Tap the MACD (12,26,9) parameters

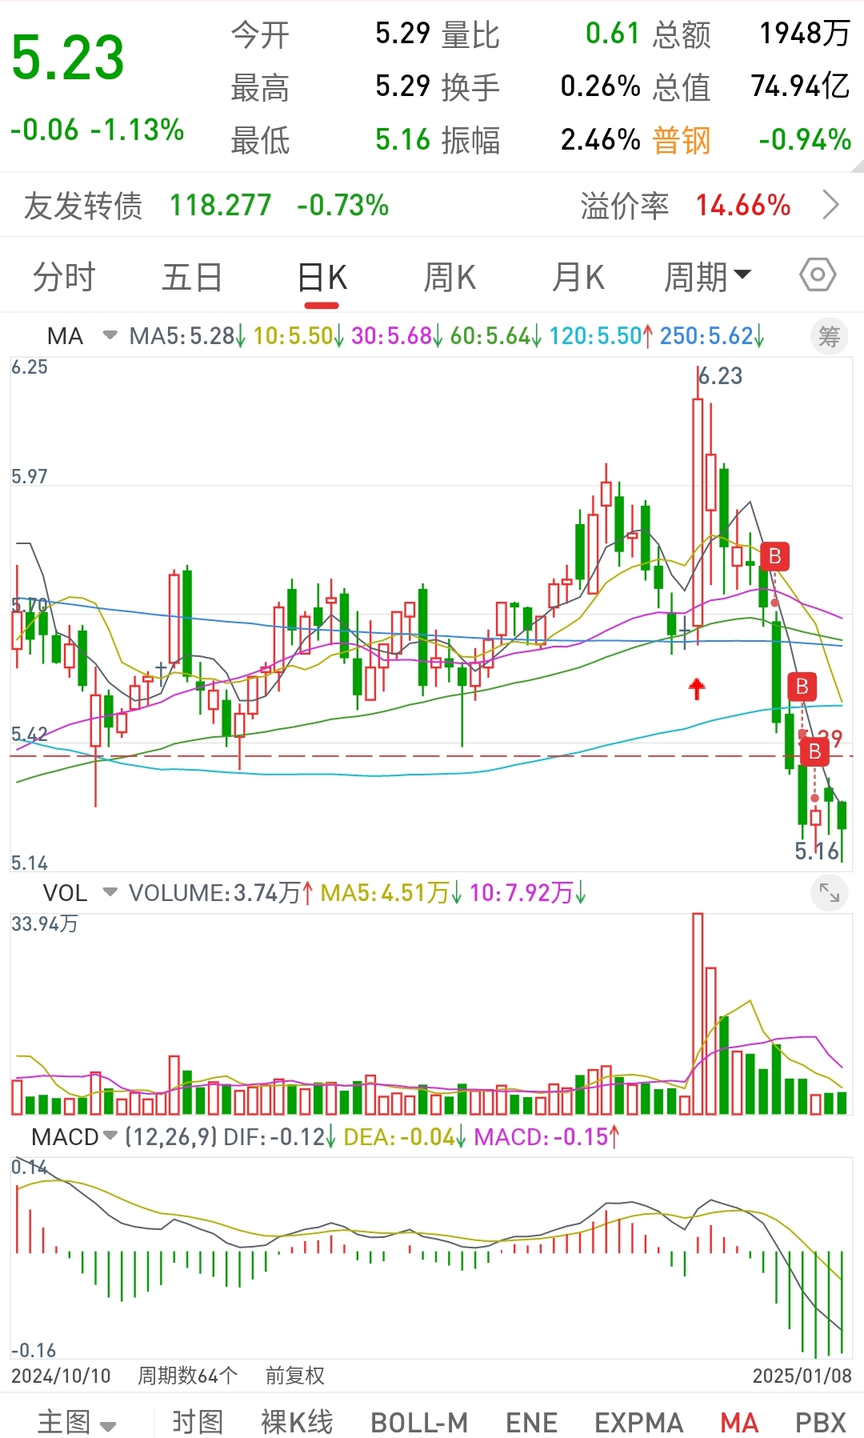[171, 1136]
